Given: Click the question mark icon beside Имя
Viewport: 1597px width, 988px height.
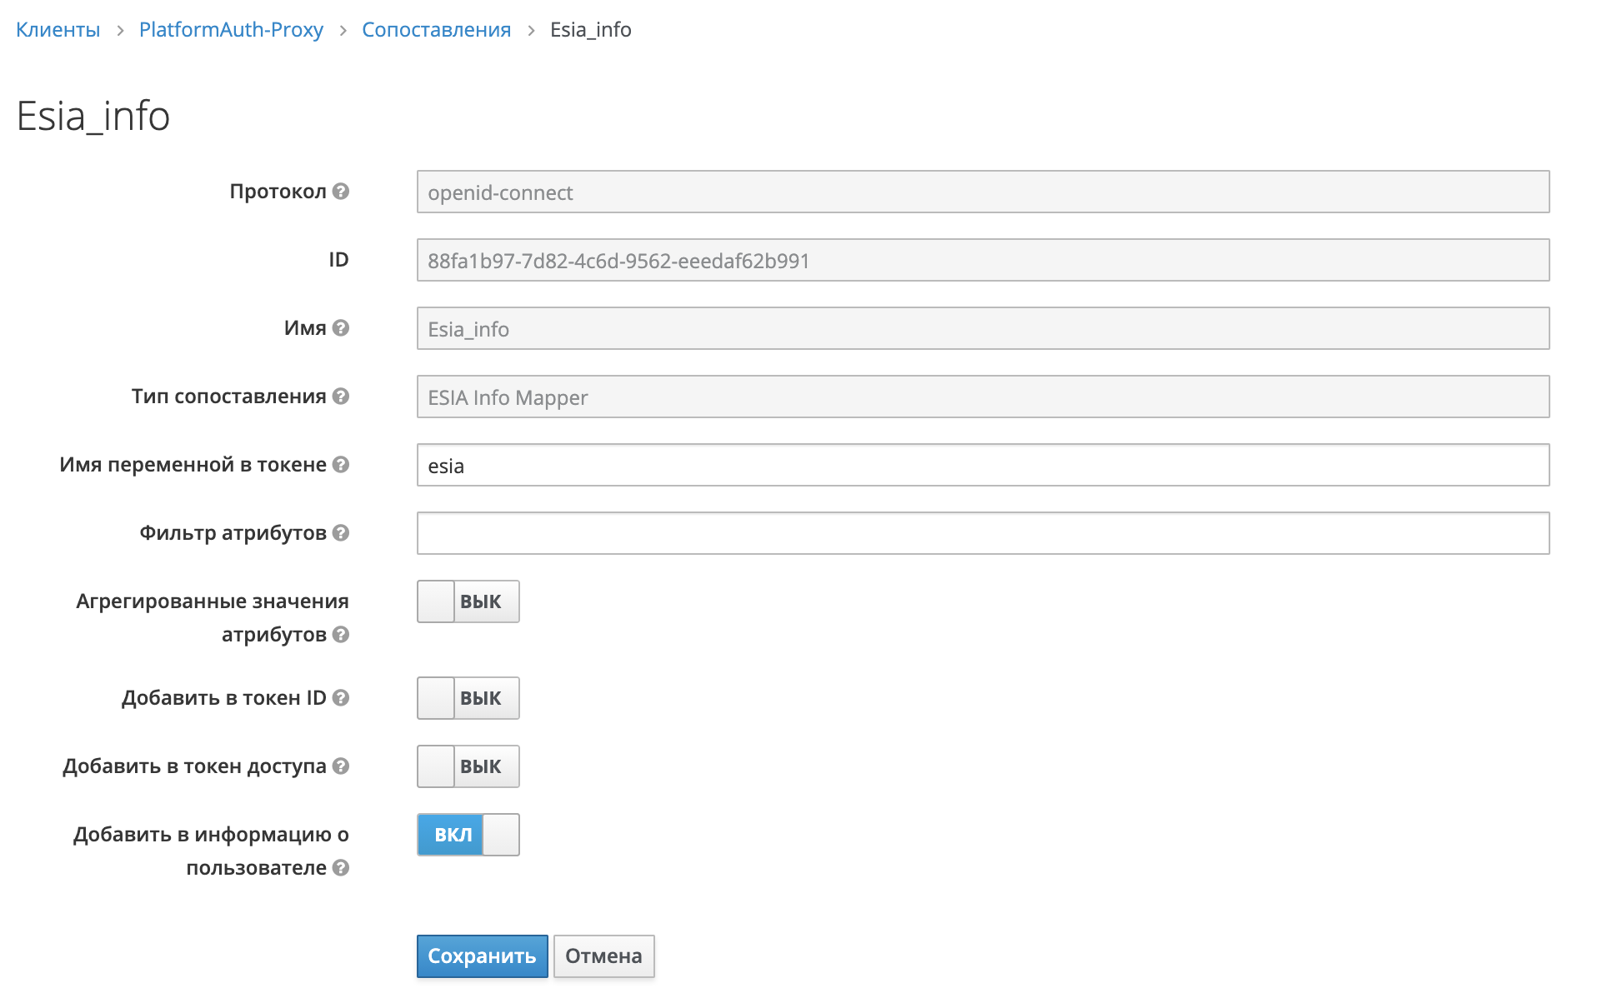Looking at the screenshot, I should [341, 328].
